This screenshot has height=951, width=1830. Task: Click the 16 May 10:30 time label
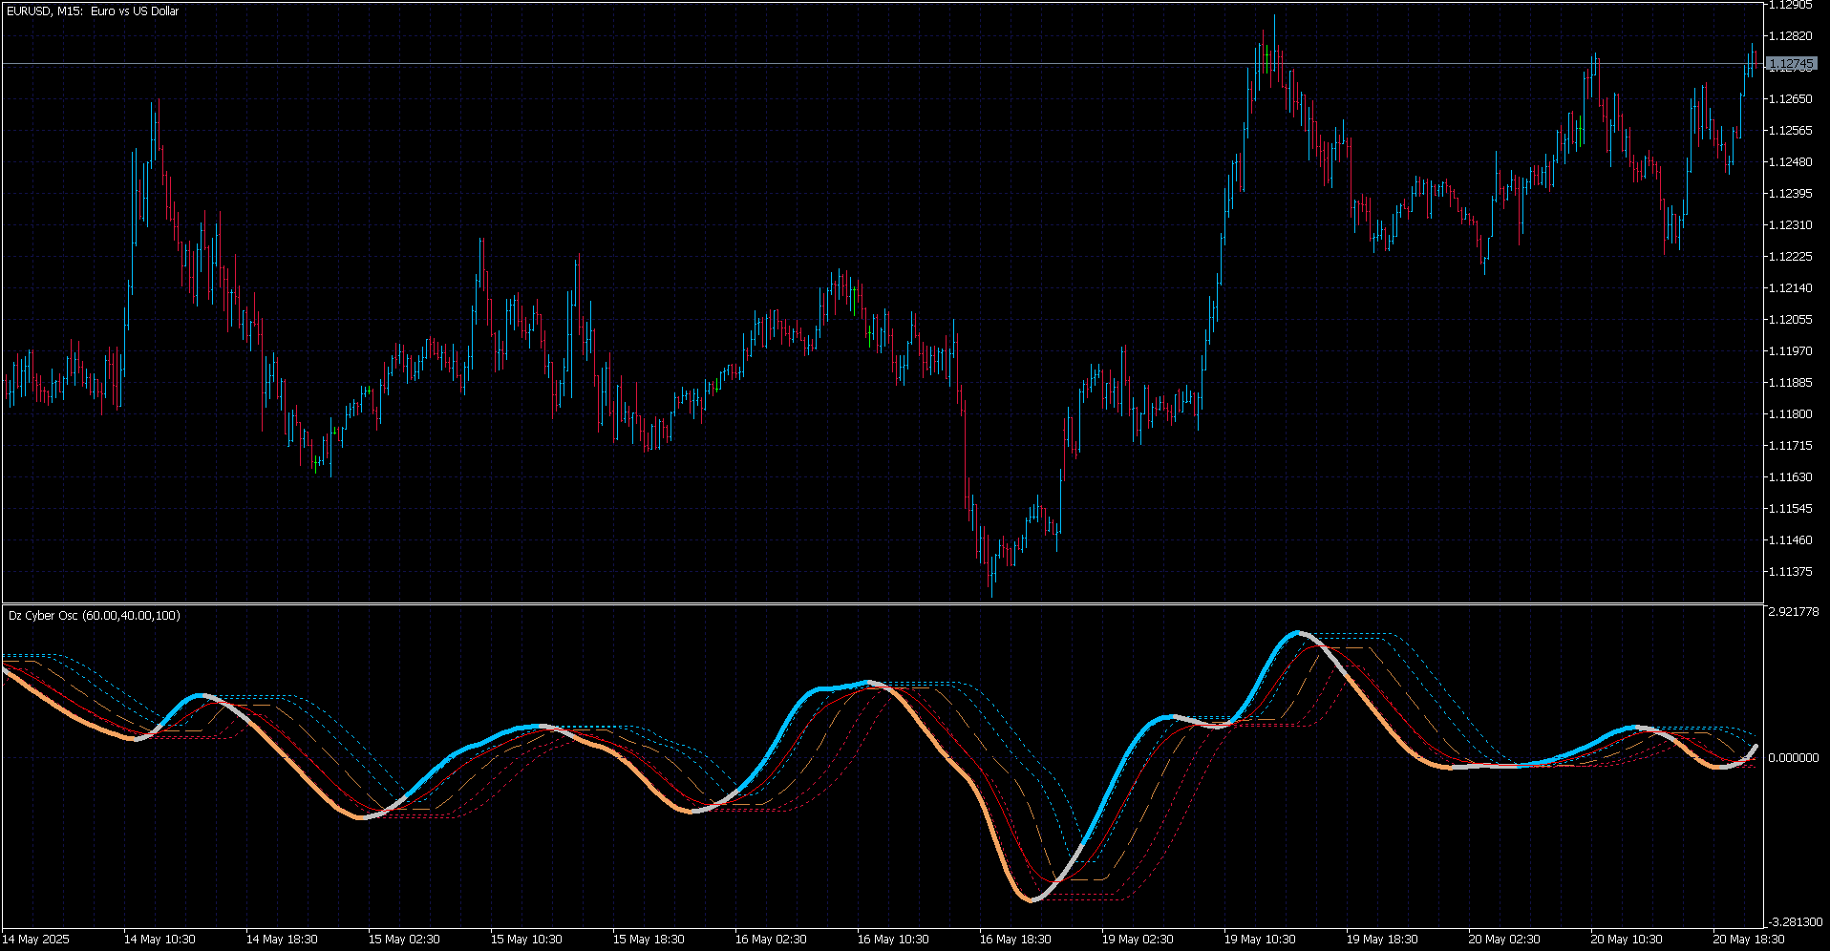pos(893,940)
